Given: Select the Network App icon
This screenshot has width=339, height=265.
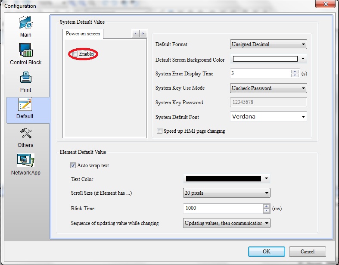Looking at the screenshot, I should (x=26, y=161).
